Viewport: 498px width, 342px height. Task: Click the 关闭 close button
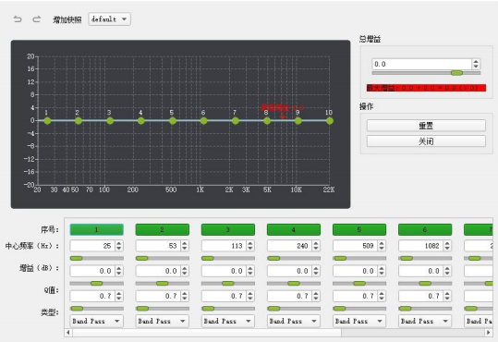tap(426, 141)
